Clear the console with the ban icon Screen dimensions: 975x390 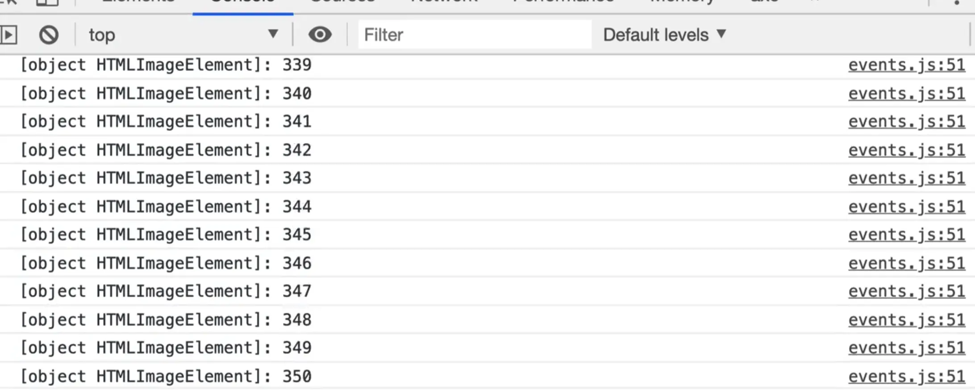(49, 35)
